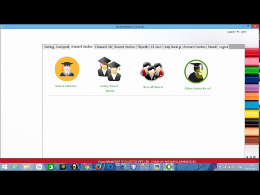260x195 pixels.
Task: Open the HP icon in taskbar
Action: [x=39, y=167]
